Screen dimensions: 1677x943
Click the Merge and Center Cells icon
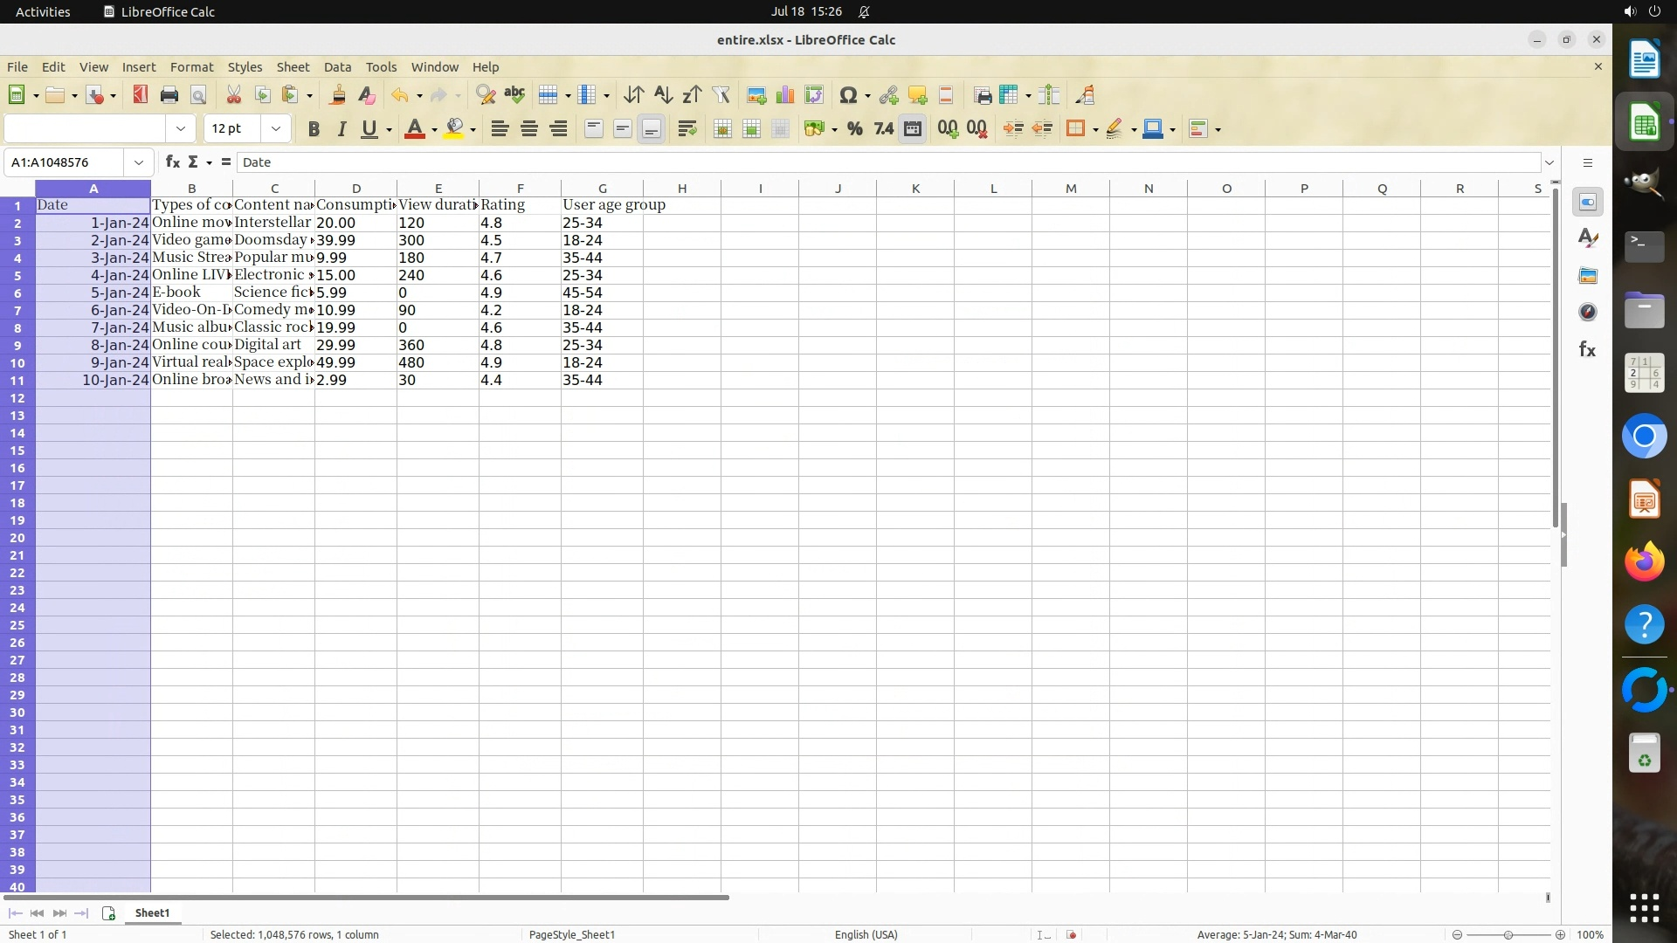tap(722, 129)
